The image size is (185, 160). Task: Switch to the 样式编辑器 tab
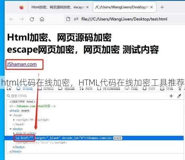[x=109, y=88]
